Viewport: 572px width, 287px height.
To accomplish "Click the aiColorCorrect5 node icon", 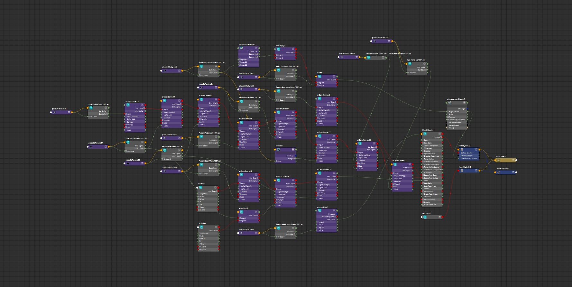I will pos(128,105).
